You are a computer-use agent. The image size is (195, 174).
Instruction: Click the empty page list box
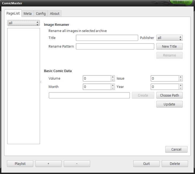24,86
